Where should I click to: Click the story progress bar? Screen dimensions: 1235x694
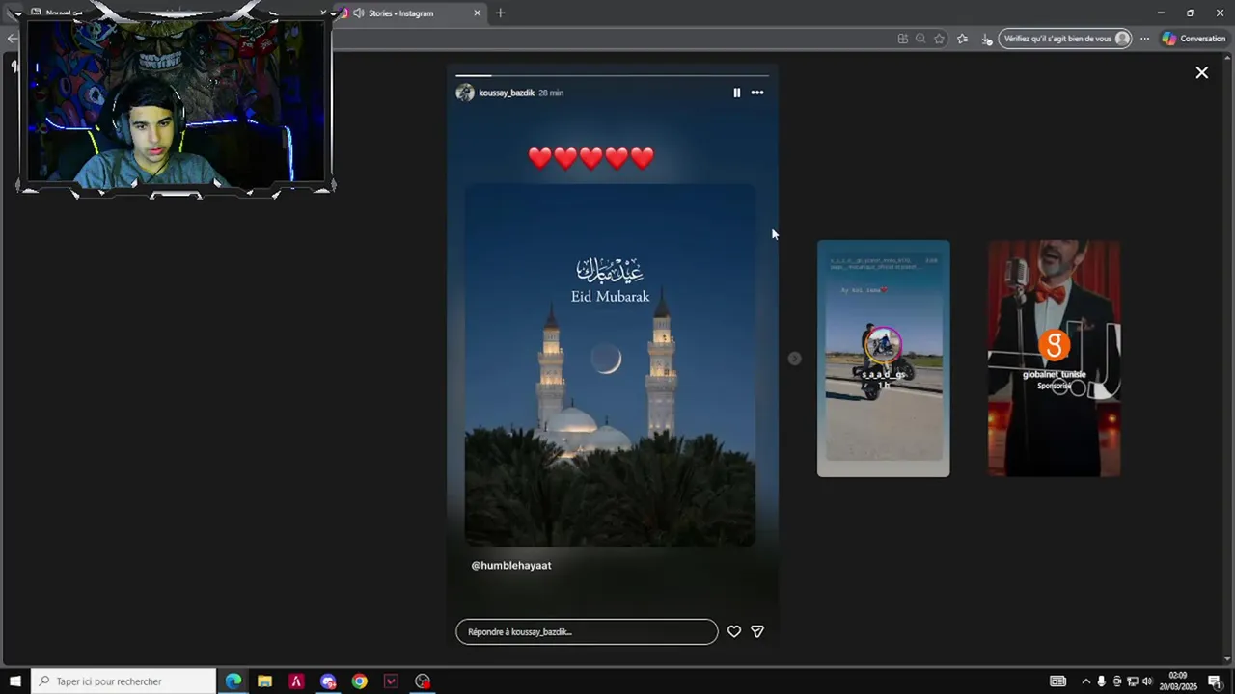click(x=612, y=75)
